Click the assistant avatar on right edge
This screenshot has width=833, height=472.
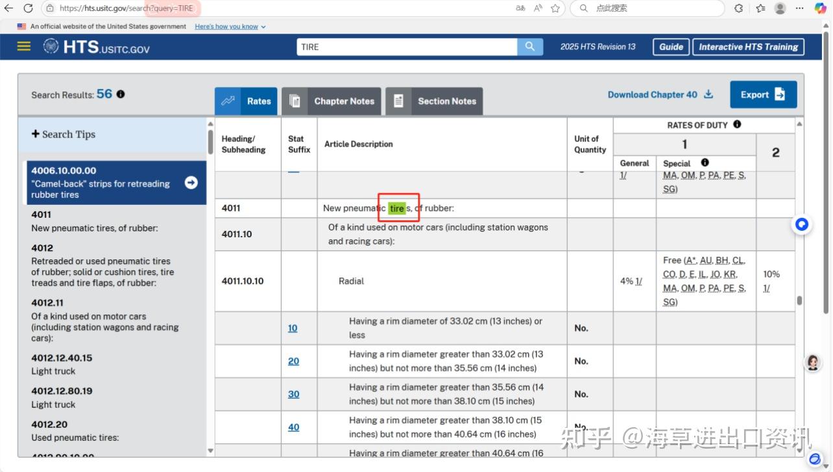[x=812, y=362]
